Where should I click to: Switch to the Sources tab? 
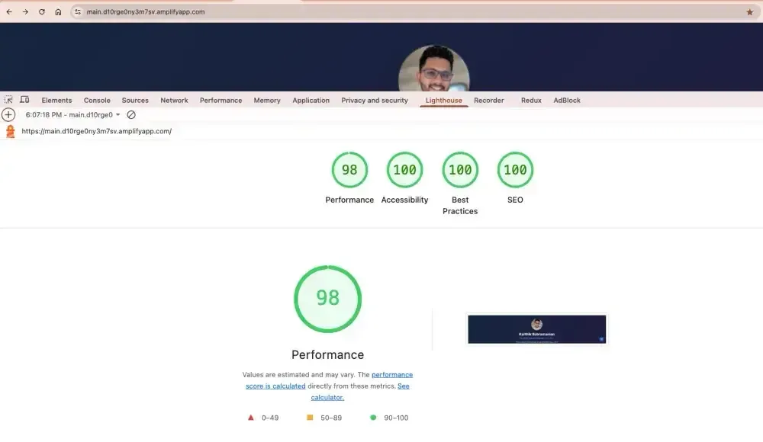coord(135,100)
